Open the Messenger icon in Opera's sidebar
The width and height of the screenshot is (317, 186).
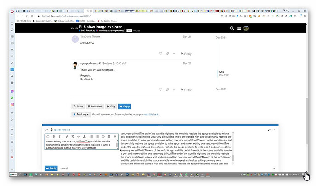pos(12,91)
